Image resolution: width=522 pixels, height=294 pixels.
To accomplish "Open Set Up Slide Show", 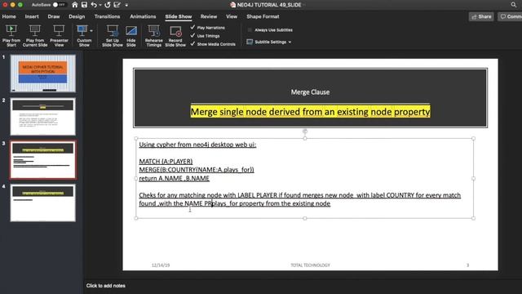I will click(x=113, y=36).
